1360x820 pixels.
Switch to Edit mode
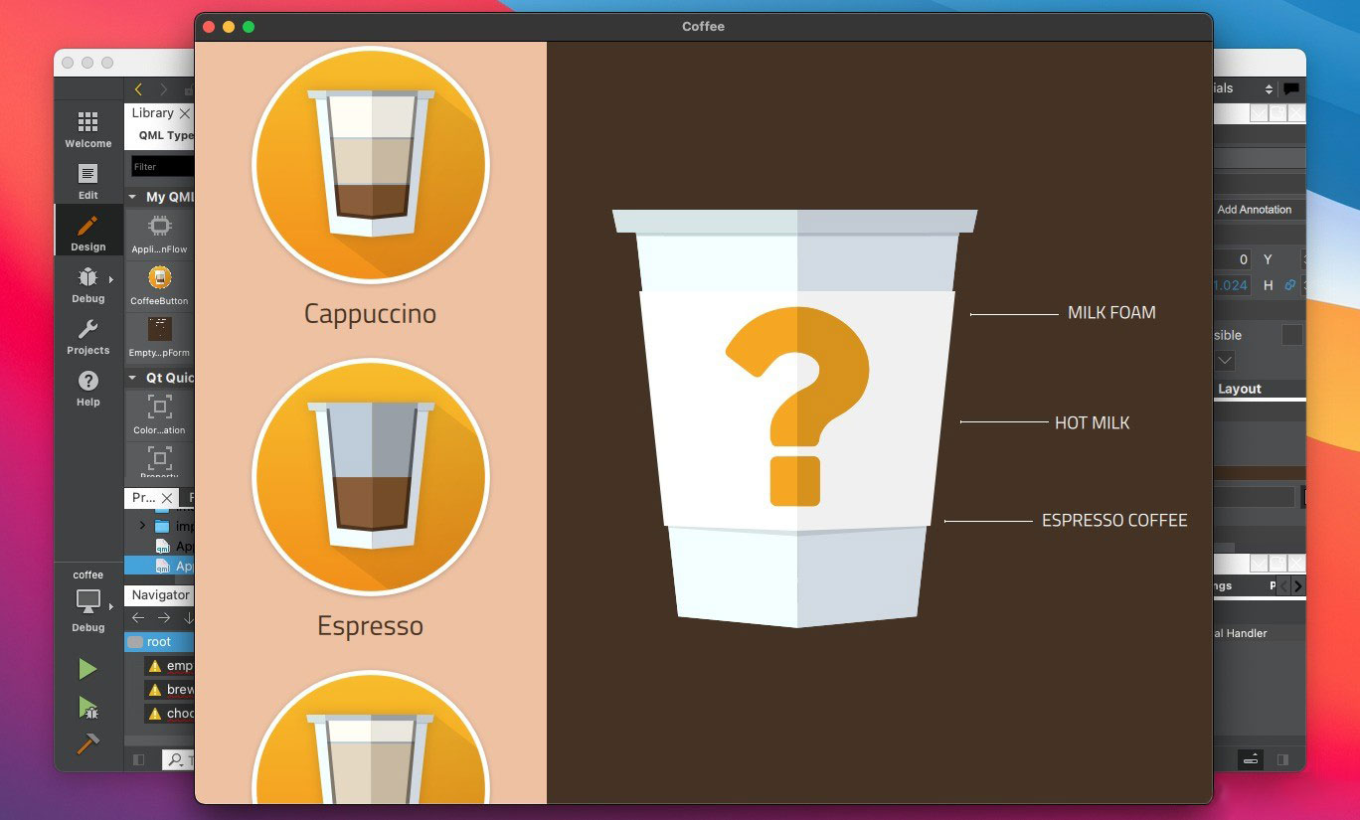[87, 180]
